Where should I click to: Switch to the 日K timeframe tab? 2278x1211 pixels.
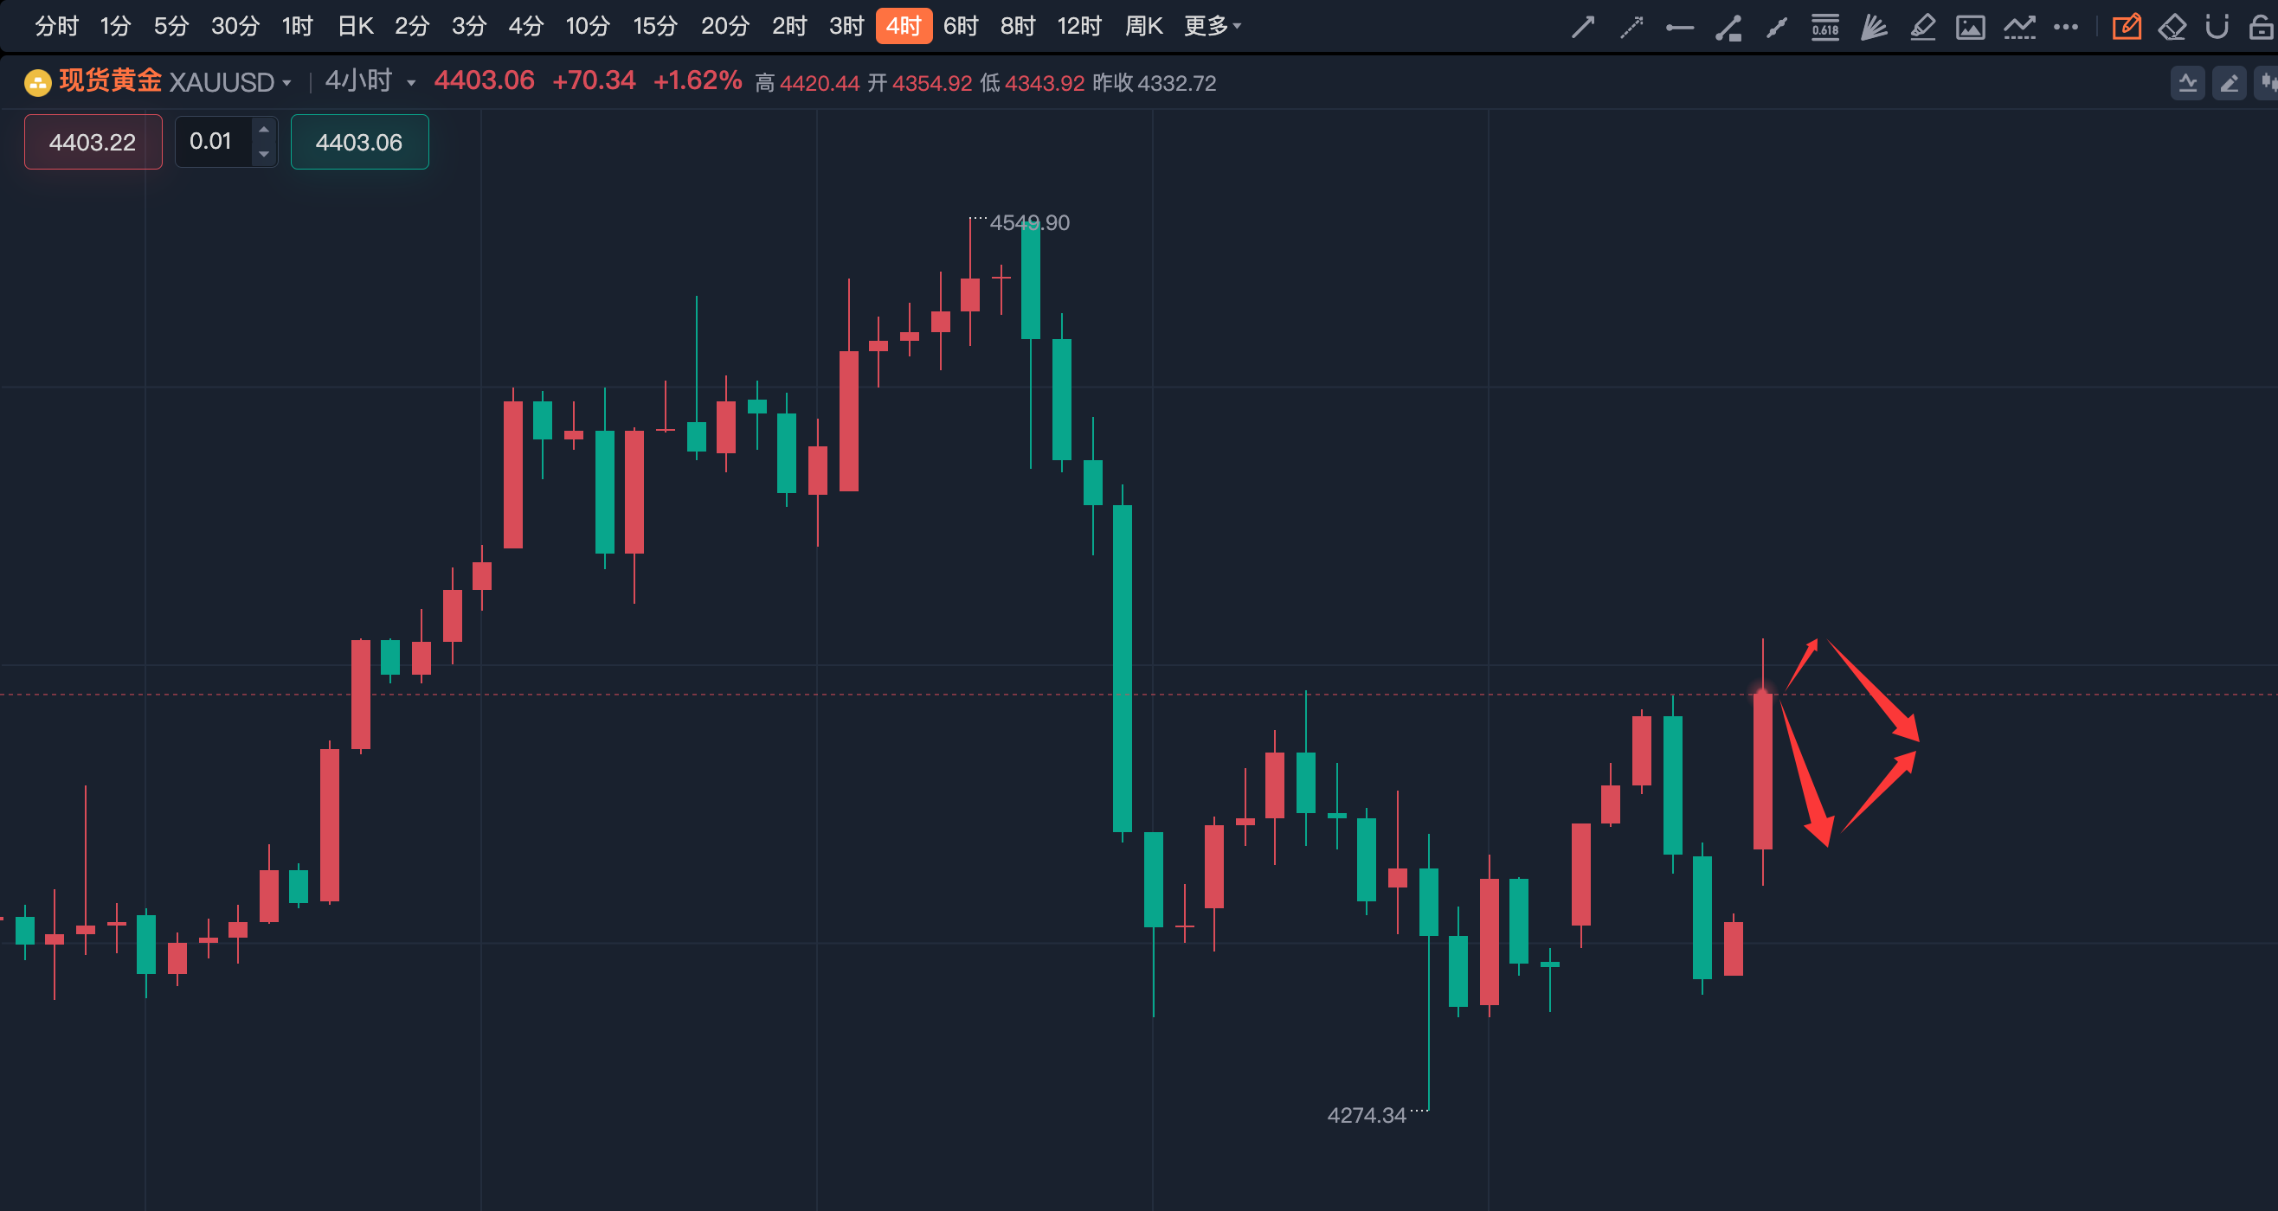point(356,27)
